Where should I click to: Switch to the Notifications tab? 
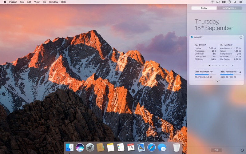229,8
